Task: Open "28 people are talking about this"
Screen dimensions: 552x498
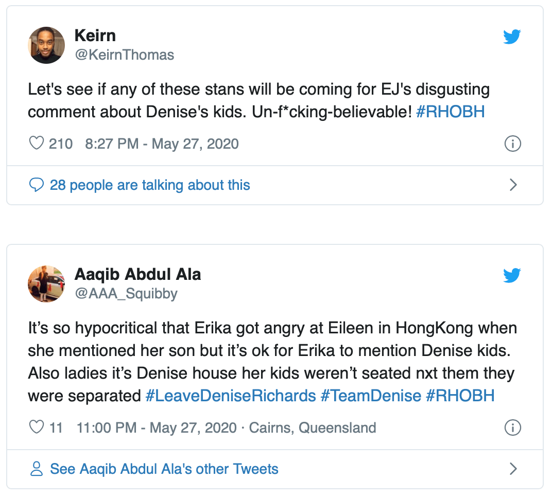Action: tap(149, 185)
